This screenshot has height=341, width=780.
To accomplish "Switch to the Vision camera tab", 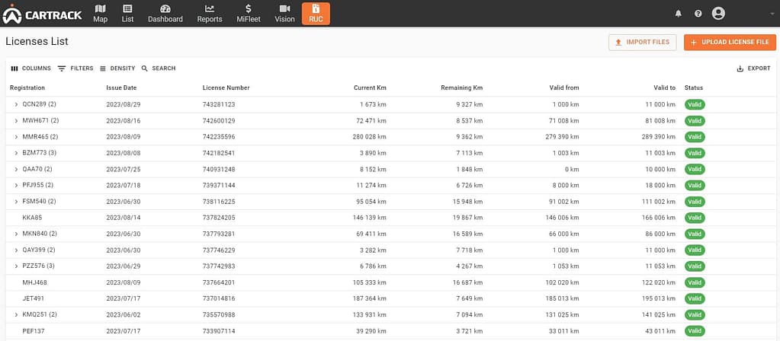I will [x=284, y=13].
